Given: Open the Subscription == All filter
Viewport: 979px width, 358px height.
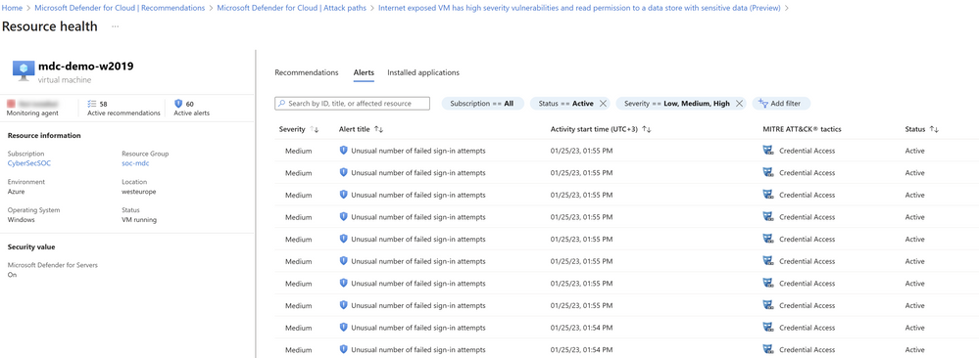Looking at the screenshot, I should 482,104.
